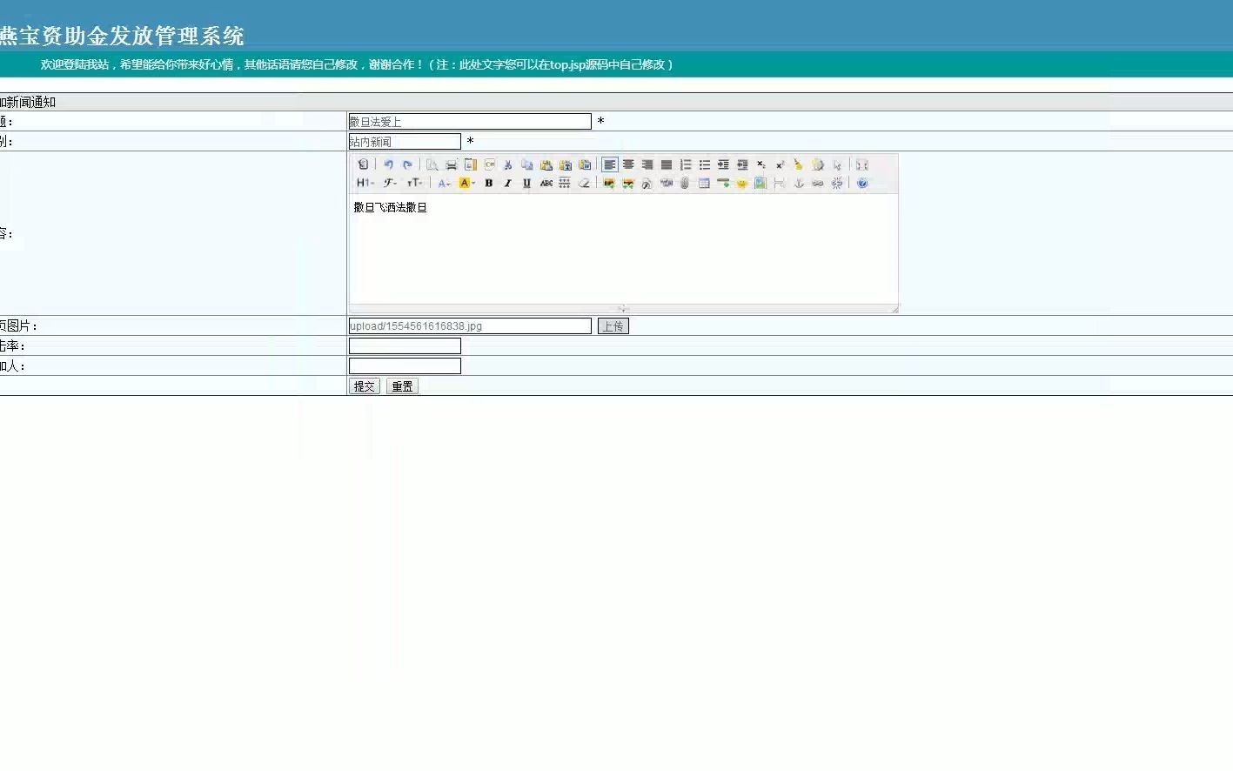Image resolution: width=1233 pixels, height=771 pixels.
Task: Apply superscript formatting
Action: (780, 164)
